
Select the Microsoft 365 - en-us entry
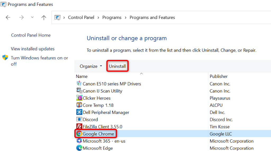tap(104, 141)
